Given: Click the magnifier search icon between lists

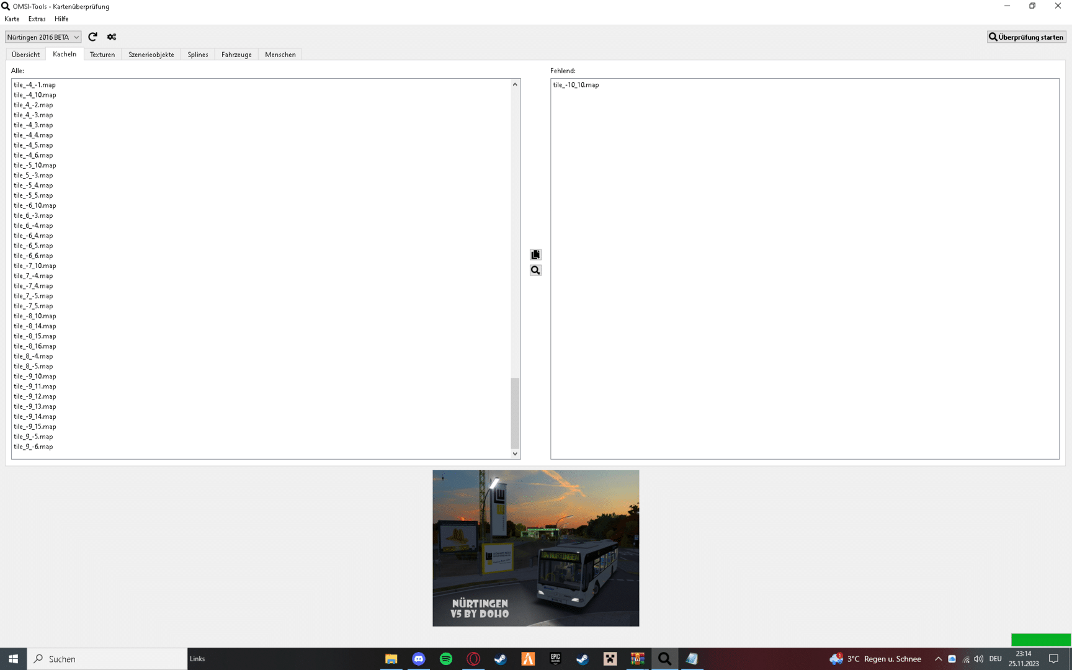Looking at the screenshot, I should [535, 270].
